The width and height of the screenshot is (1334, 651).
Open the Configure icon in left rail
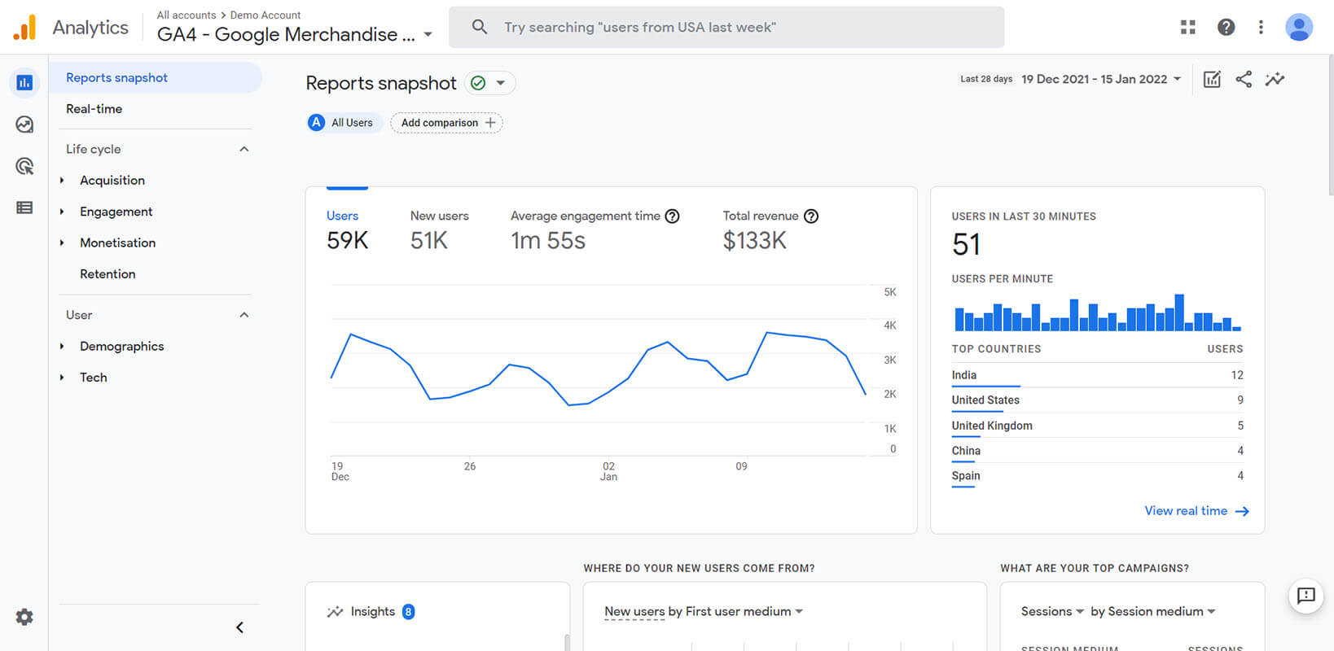tap(24, 208)
